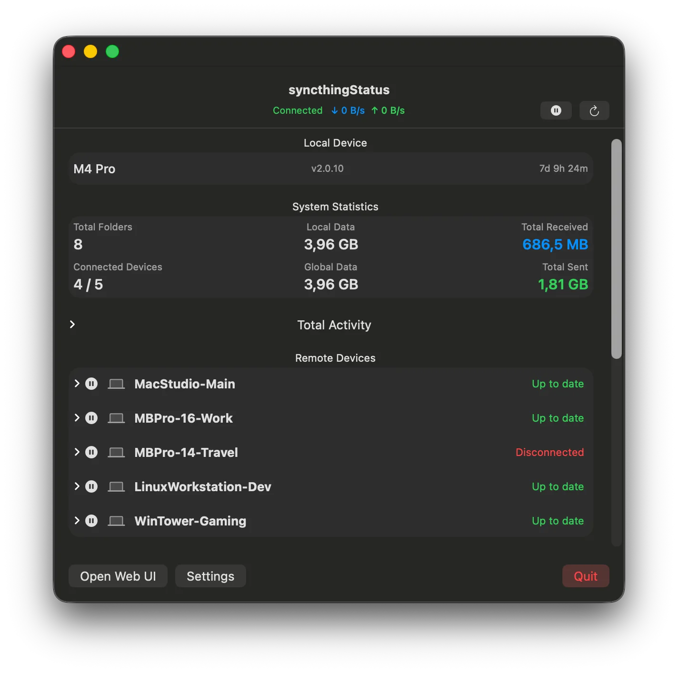Pause the MBPro-16-Work device

pyautogui.click(x=91, y=418)
